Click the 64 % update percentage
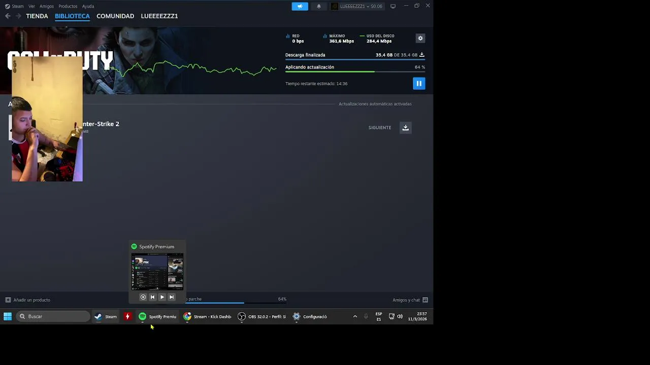 [x=419, y=67]
